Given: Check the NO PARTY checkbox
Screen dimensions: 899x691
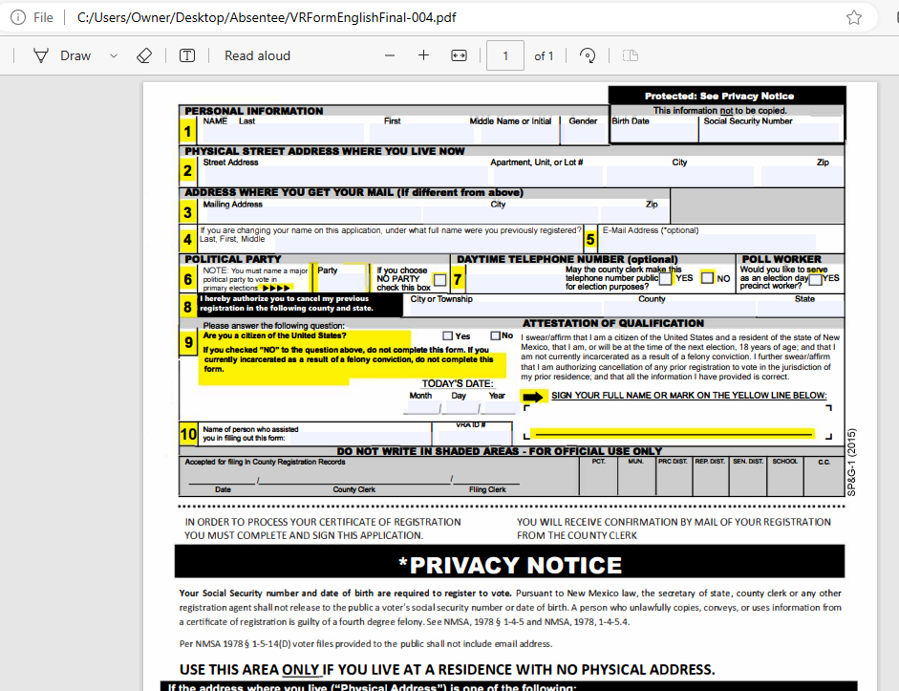Looking at the screenshot, I should (x=439, y=280).
